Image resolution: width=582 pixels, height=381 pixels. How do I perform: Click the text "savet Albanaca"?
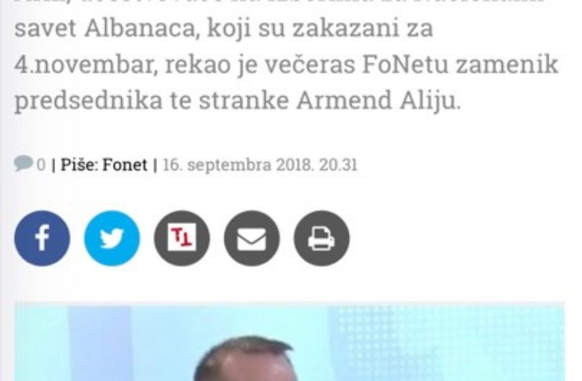click(x=105, y=28)
